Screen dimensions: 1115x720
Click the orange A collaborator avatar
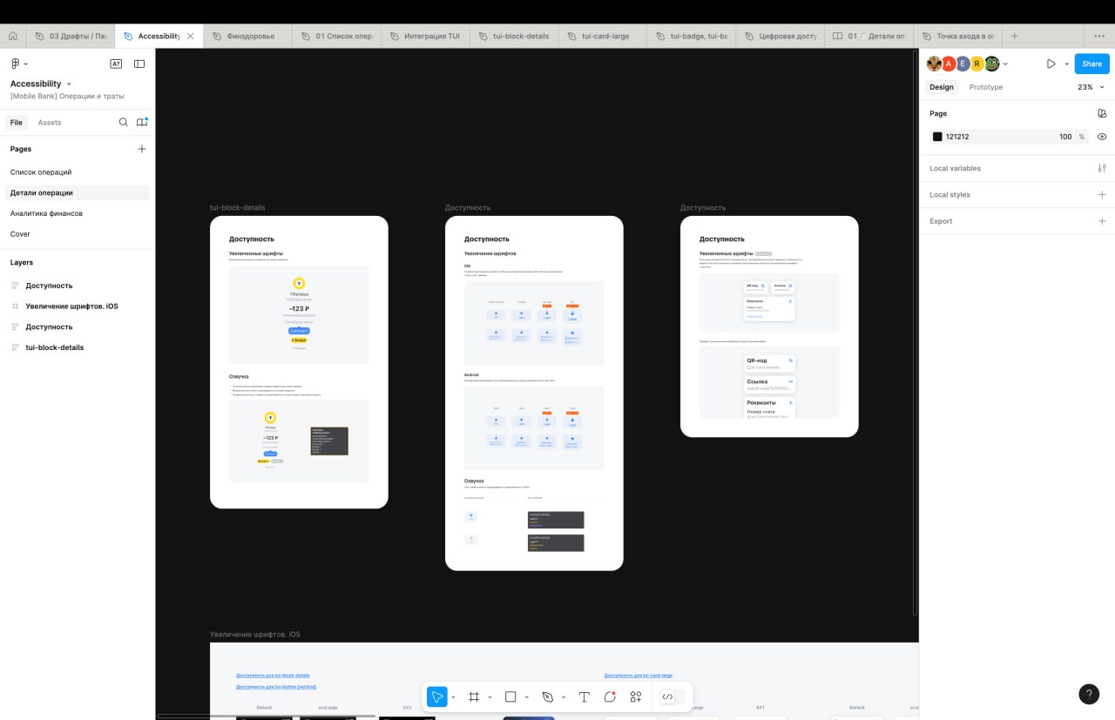[x=949, y=64]
